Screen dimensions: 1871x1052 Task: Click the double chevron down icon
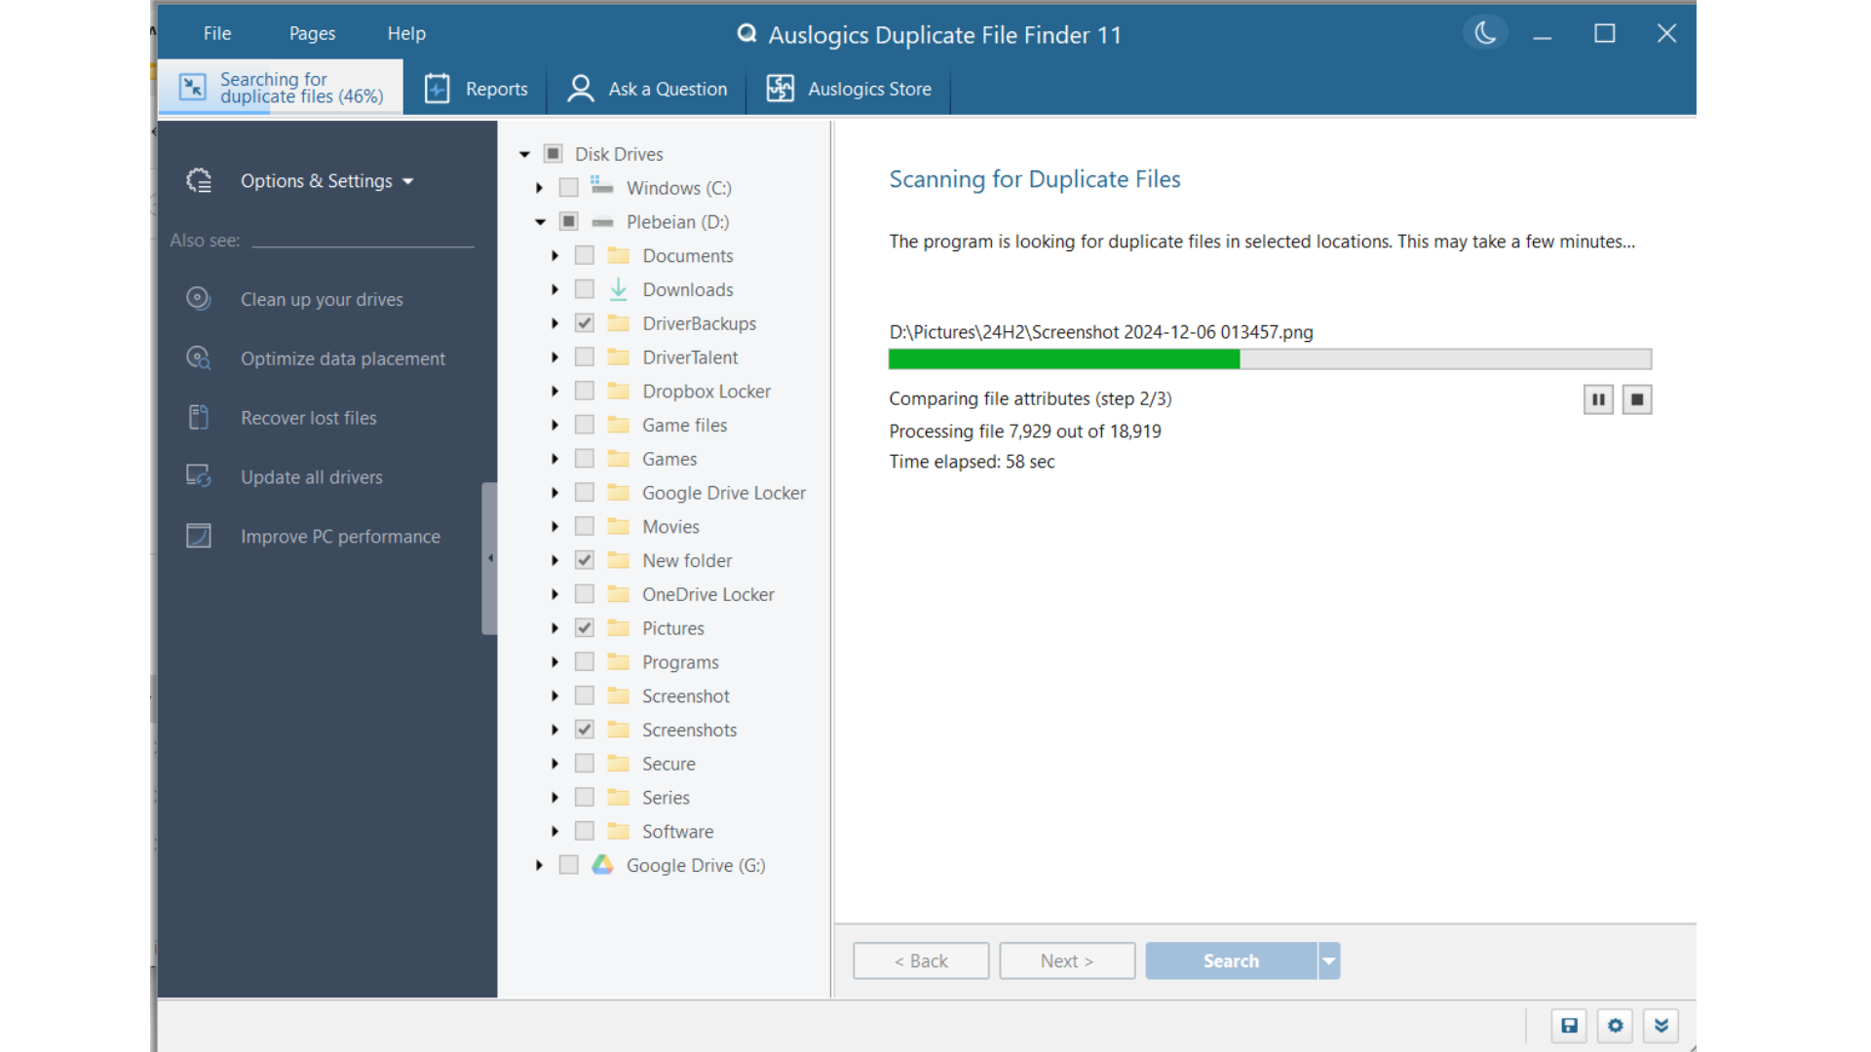pos(1661,1026)
